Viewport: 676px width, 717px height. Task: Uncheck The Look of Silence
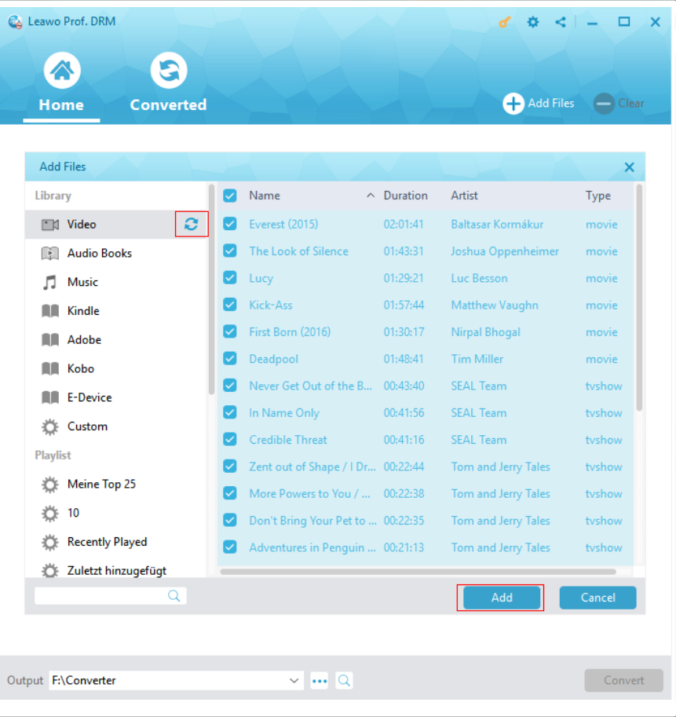(x=230, y=251)
